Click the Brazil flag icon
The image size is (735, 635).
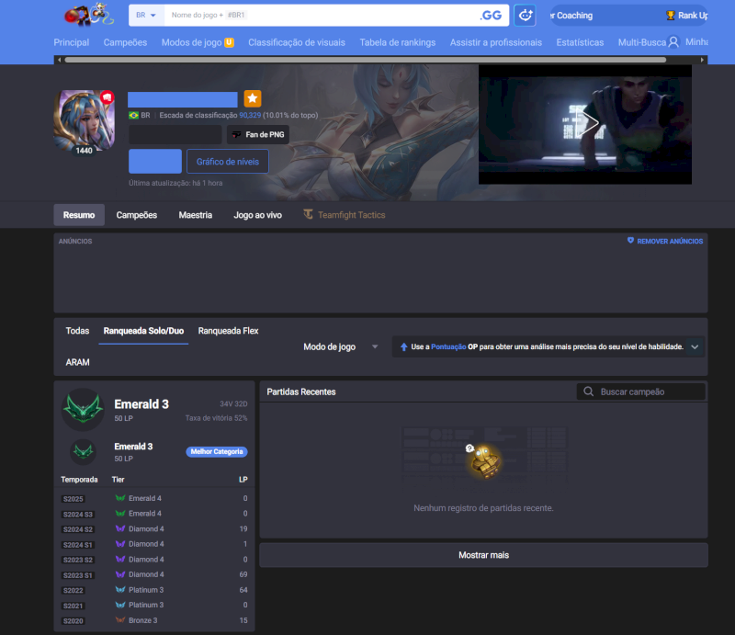pos(133,115)
